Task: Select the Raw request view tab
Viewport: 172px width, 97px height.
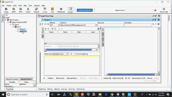Action: coord(43,36)
